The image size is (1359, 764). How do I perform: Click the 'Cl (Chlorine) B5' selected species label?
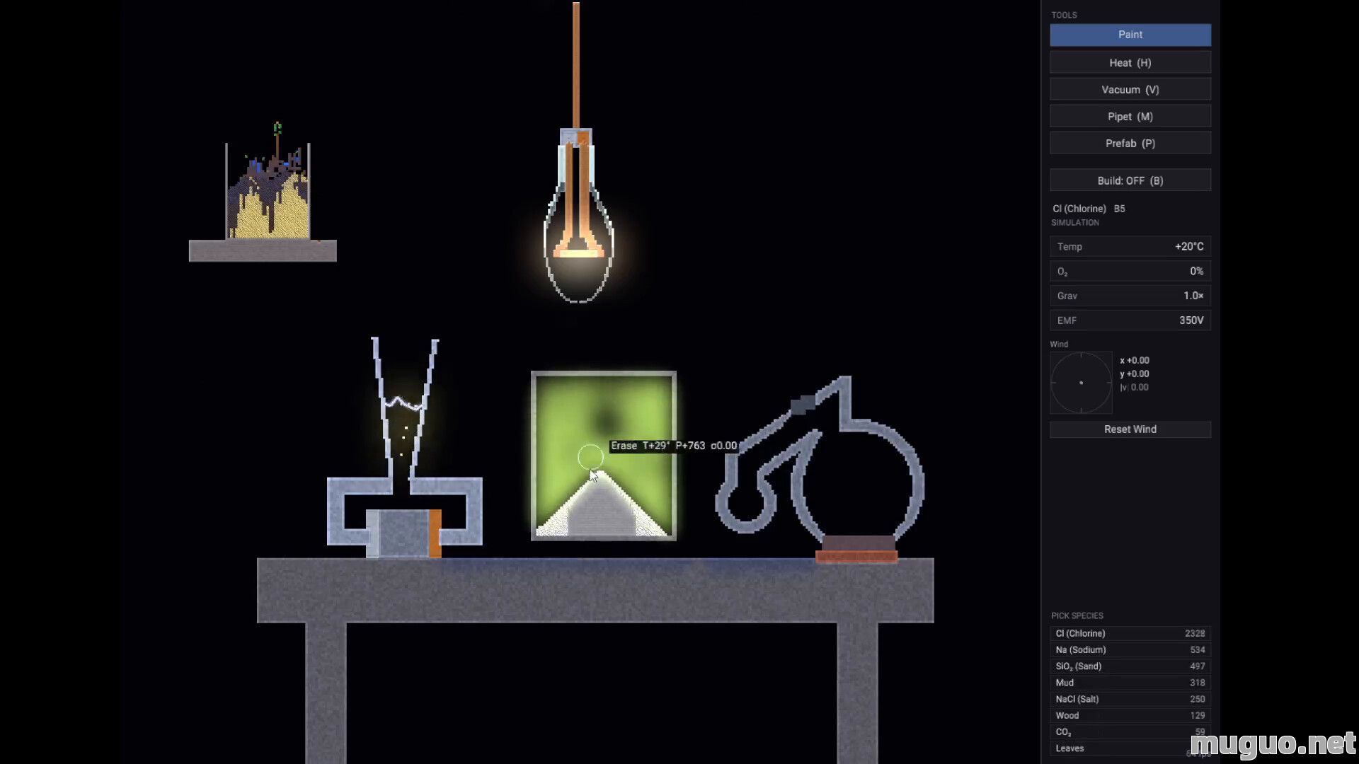[1089, 209]
